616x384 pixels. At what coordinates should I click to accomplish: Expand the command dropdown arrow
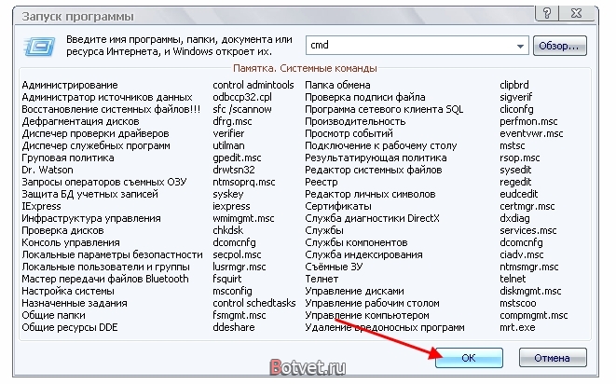(520, 46)
